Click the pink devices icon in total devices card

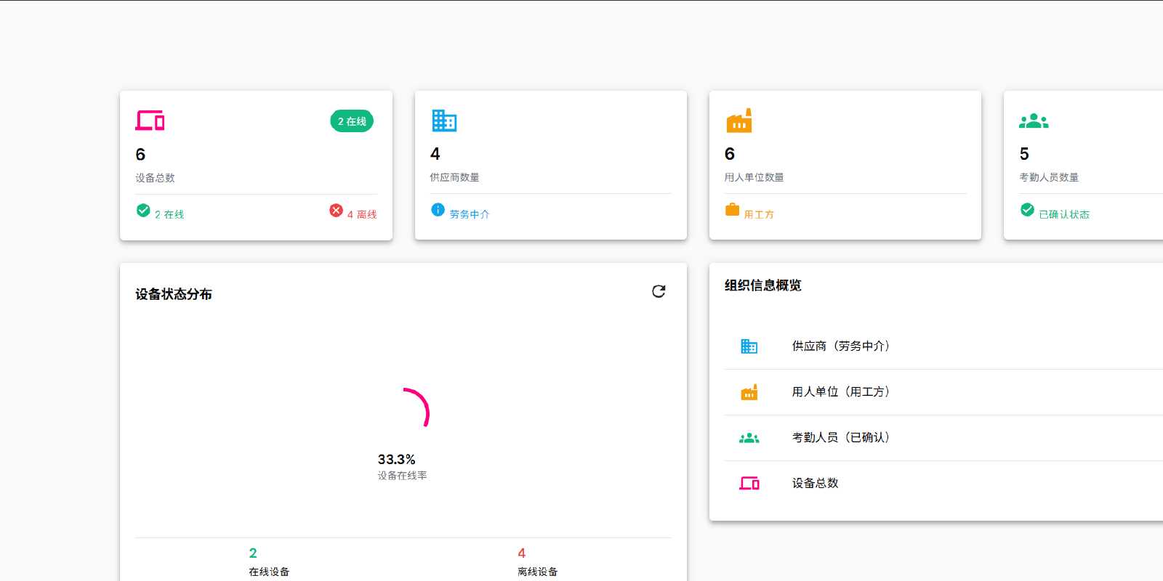coord(150,121)
